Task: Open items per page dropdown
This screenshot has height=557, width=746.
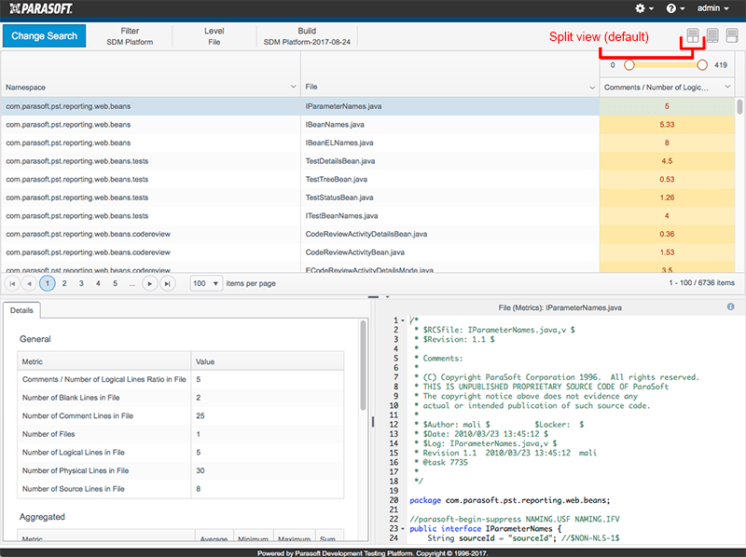Action: click(206, 284)
